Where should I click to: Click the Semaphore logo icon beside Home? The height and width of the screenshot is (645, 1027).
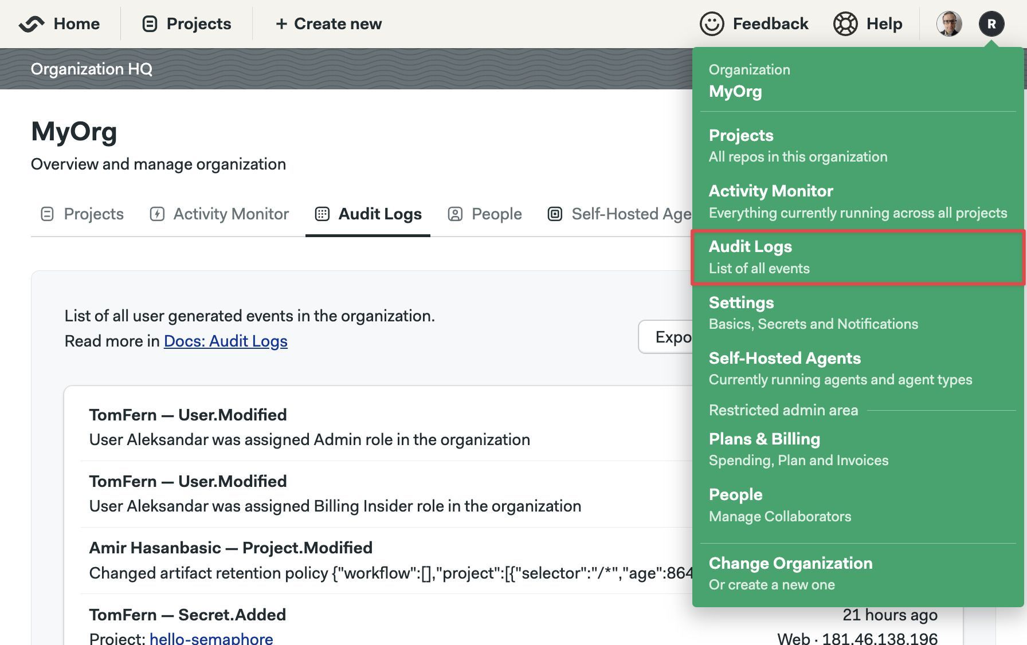pos(32,24)
